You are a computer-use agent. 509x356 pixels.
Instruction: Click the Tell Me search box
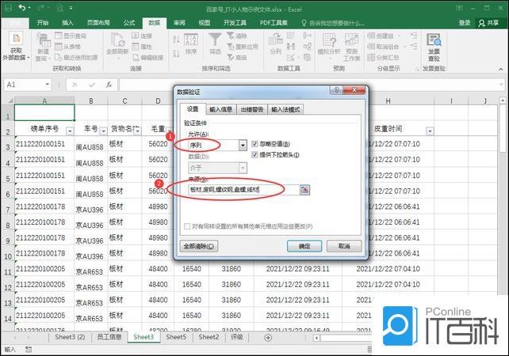[x=334, y=23]
